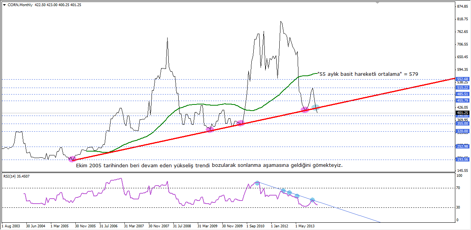The image size is (471, 230).
Task: Select the 320.00 support level label
Action: [x=463, y=131]
